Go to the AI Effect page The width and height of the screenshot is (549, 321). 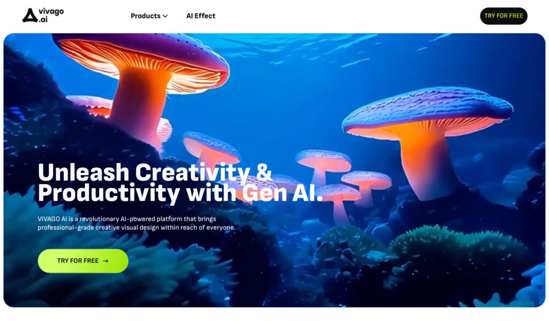[x=201, y=16]
